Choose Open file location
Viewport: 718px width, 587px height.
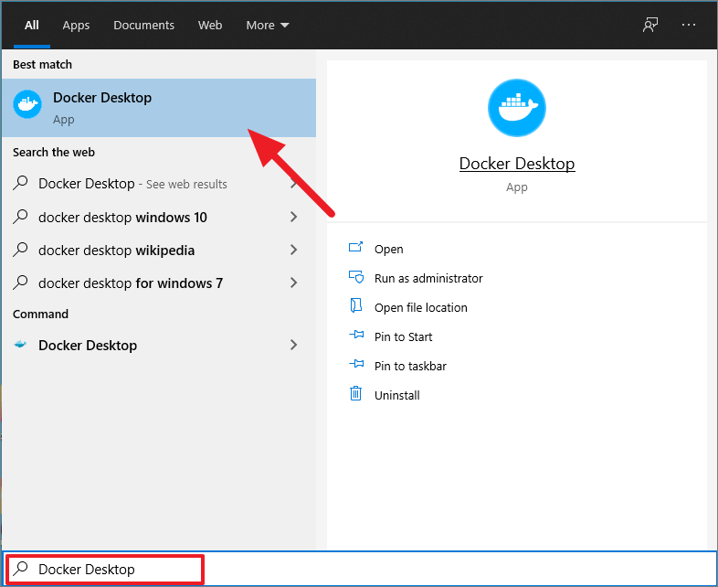coord(421,308)
